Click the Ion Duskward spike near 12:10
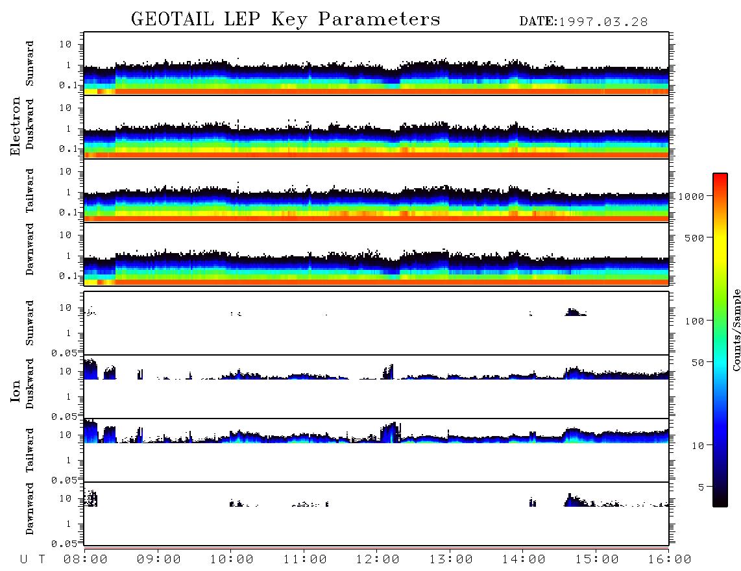This screenshot has height=571, width=741. pyautogui.click(x=387, y=372)
